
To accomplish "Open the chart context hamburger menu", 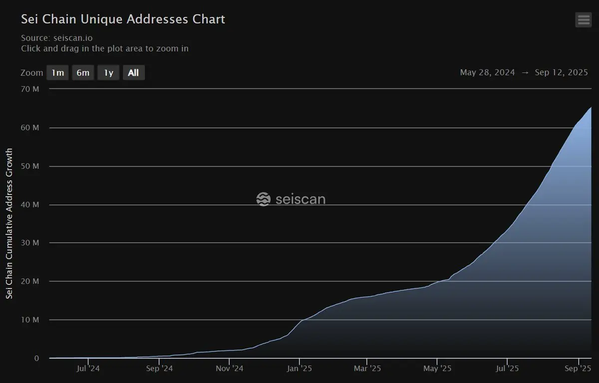I will pos(583,20).
